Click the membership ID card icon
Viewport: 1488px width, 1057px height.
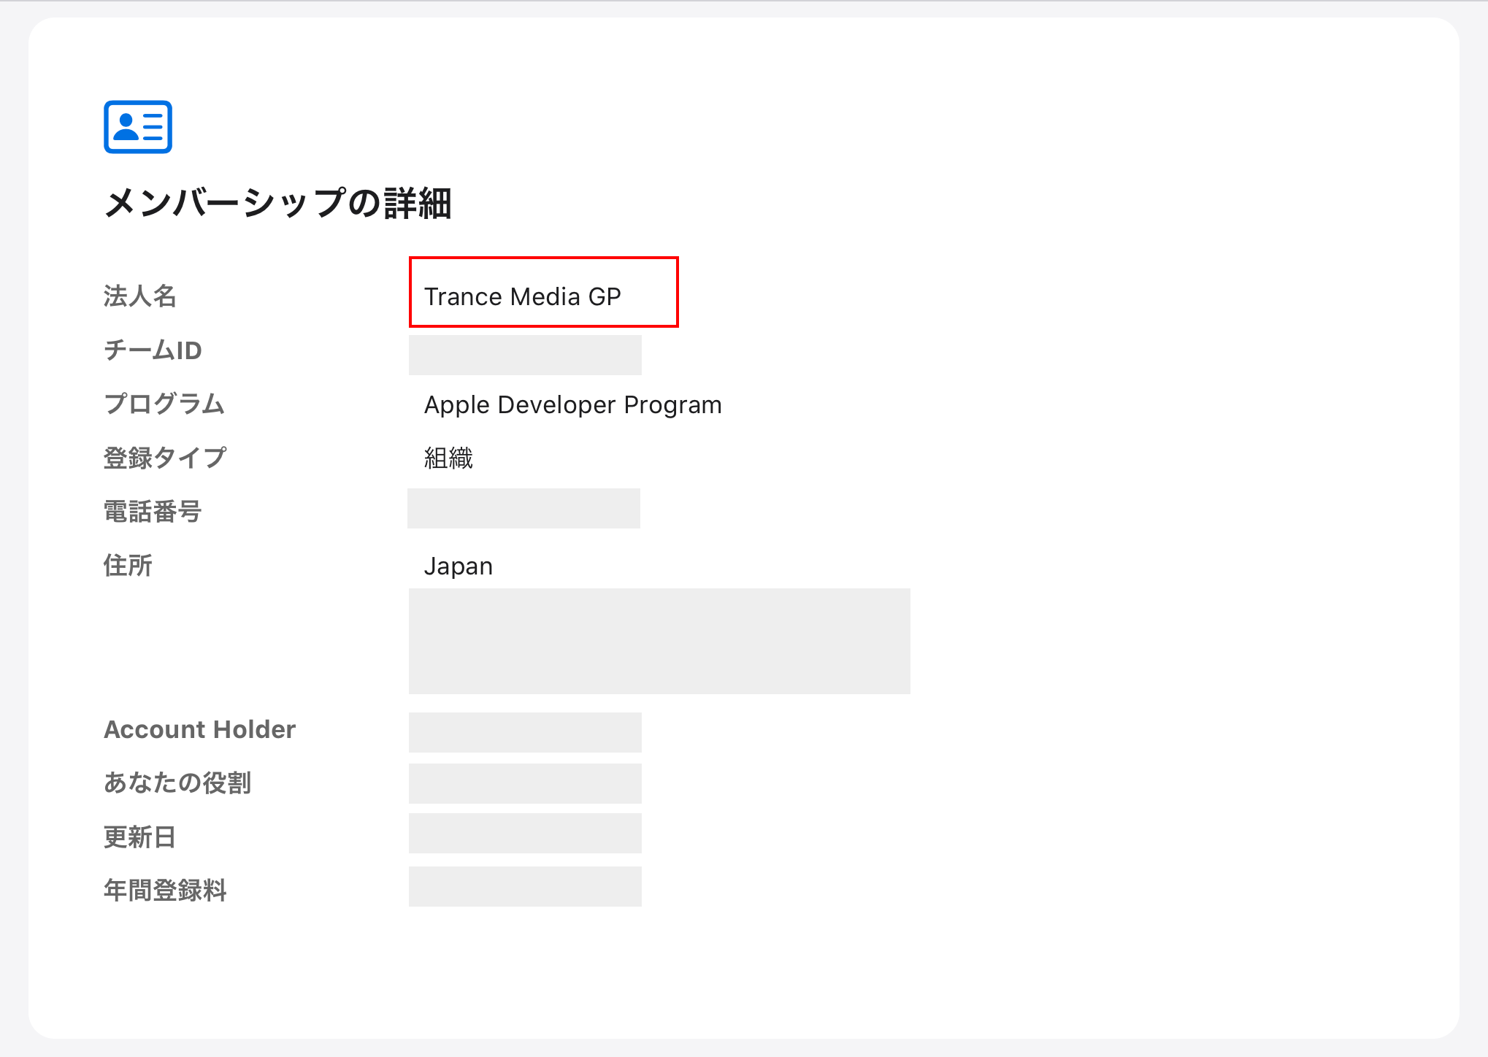coord(138,127)
